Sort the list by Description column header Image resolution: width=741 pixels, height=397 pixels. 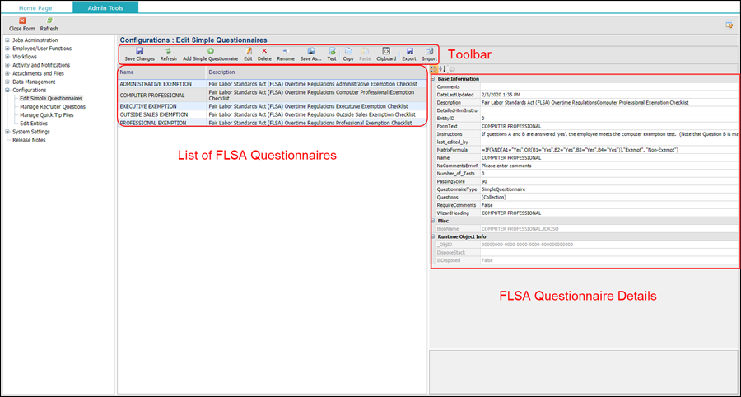316,72
